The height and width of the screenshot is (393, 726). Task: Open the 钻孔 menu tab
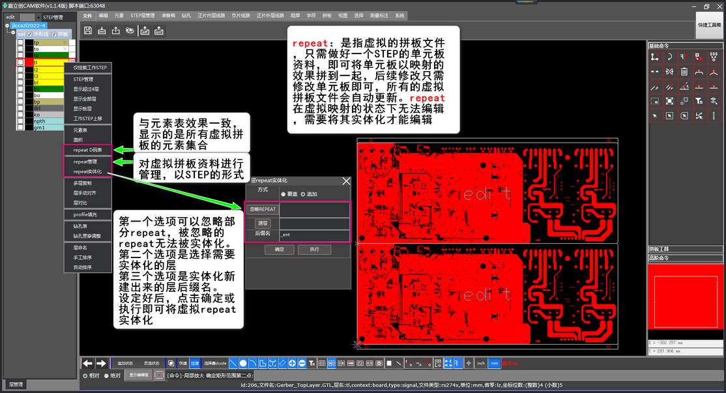(186, 15)
